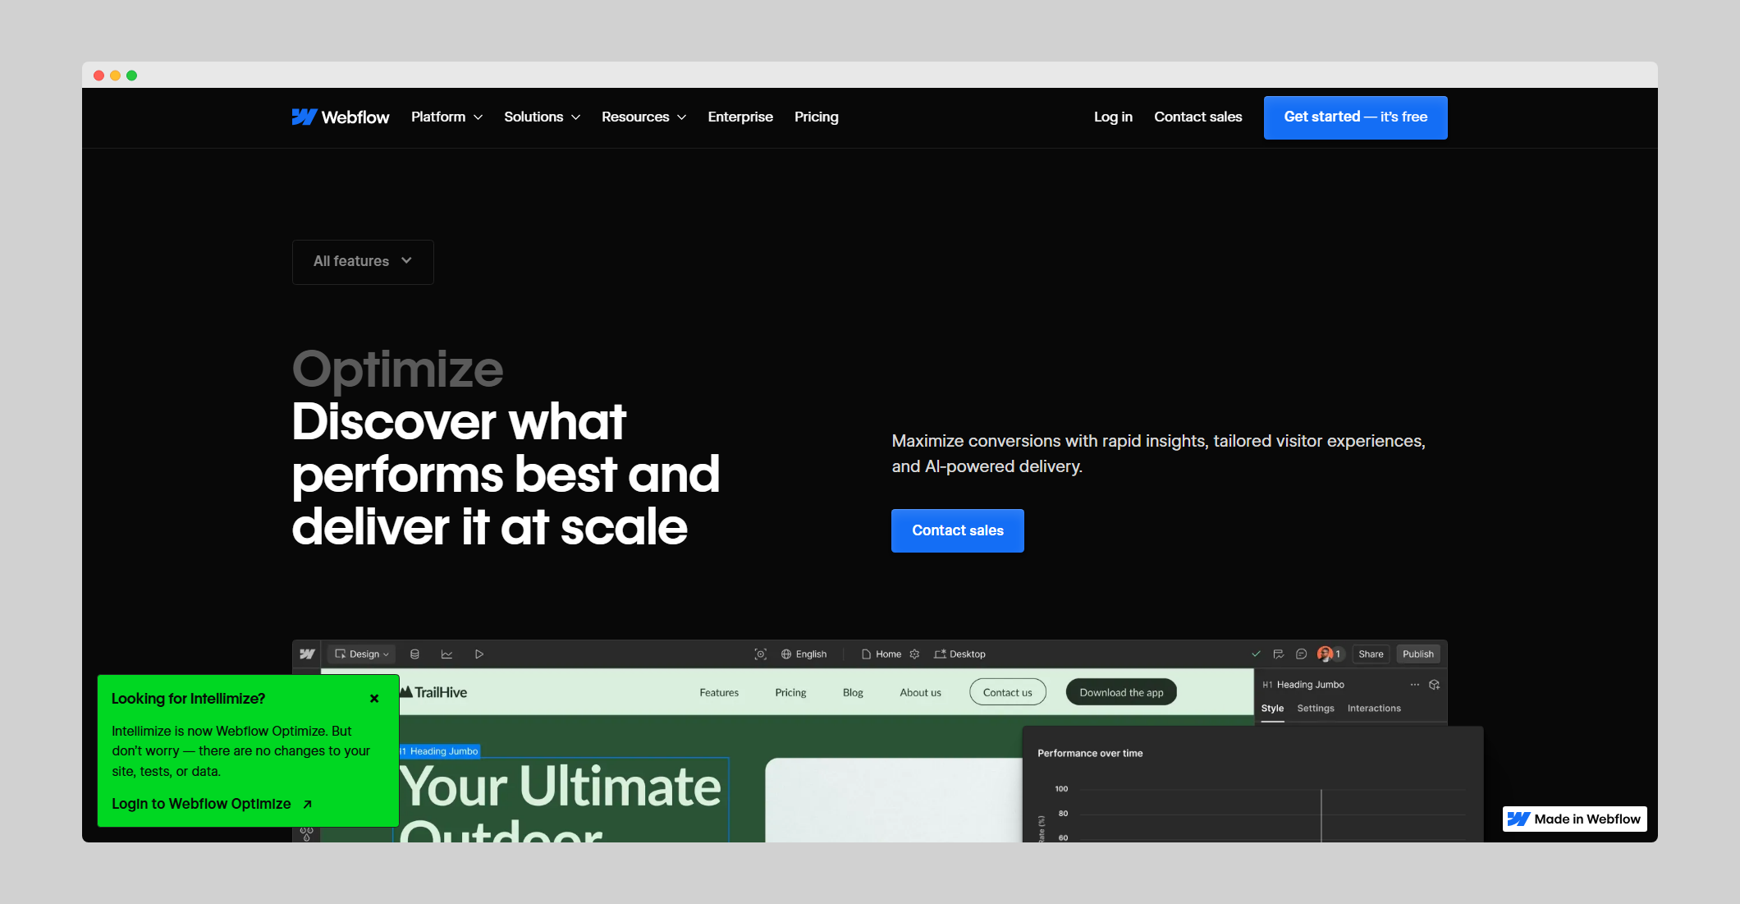Open the more options ellipsis for Heading Jumbo
The image size is (1740, 904).
coord(1414,685)
